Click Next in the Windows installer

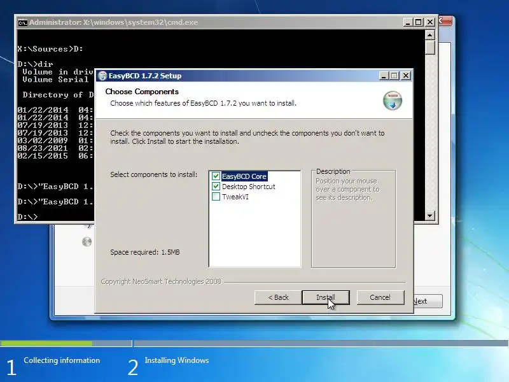pos(428,301)
